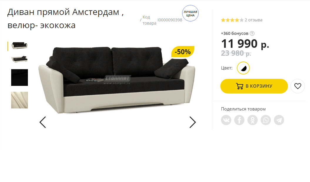Share product on Facebook

point(239,120)
